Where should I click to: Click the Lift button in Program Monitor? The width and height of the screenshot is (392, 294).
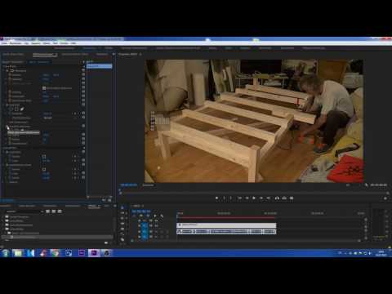tap(277, 198)
